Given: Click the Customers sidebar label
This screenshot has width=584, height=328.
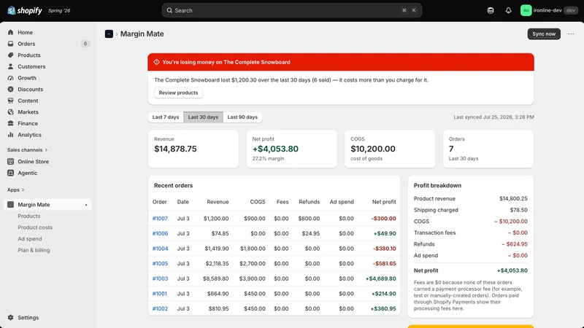Looking at the screenshot, I should (x=31, y=66).
